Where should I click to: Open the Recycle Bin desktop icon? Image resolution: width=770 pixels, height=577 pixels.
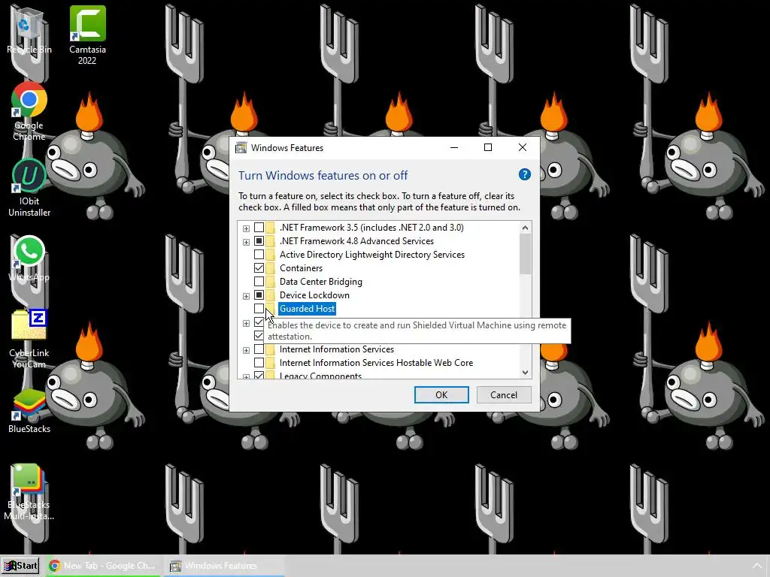point(29,30)
